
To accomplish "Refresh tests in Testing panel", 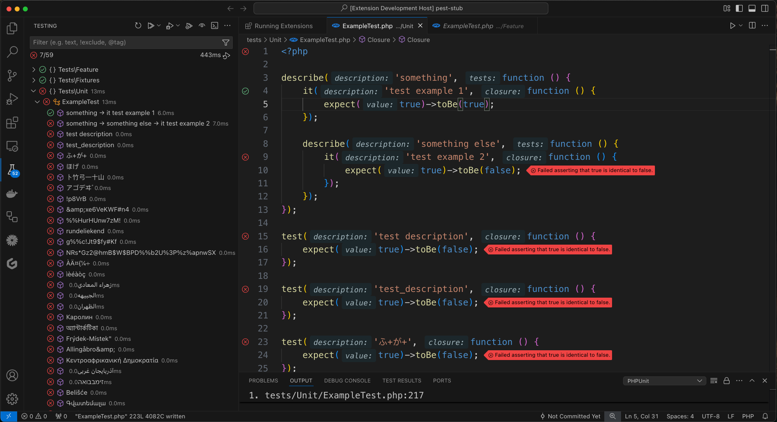I will pyautogui.click(x=138, y=26).
